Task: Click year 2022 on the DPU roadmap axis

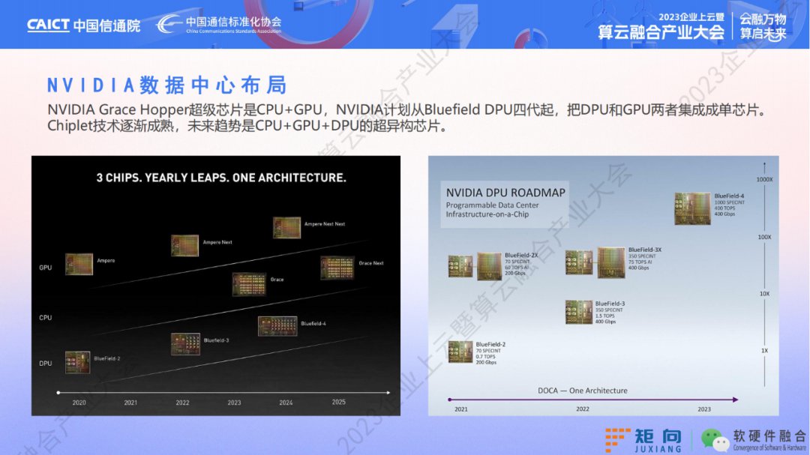Action: 583,409
